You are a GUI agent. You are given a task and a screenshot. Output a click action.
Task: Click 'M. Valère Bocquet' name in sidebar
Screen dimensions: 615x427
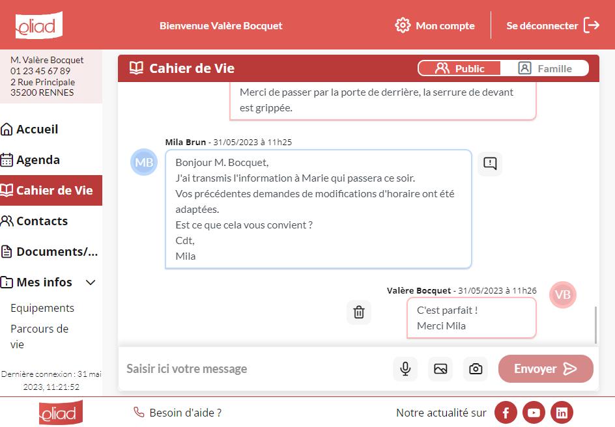(x=47, y=60)
